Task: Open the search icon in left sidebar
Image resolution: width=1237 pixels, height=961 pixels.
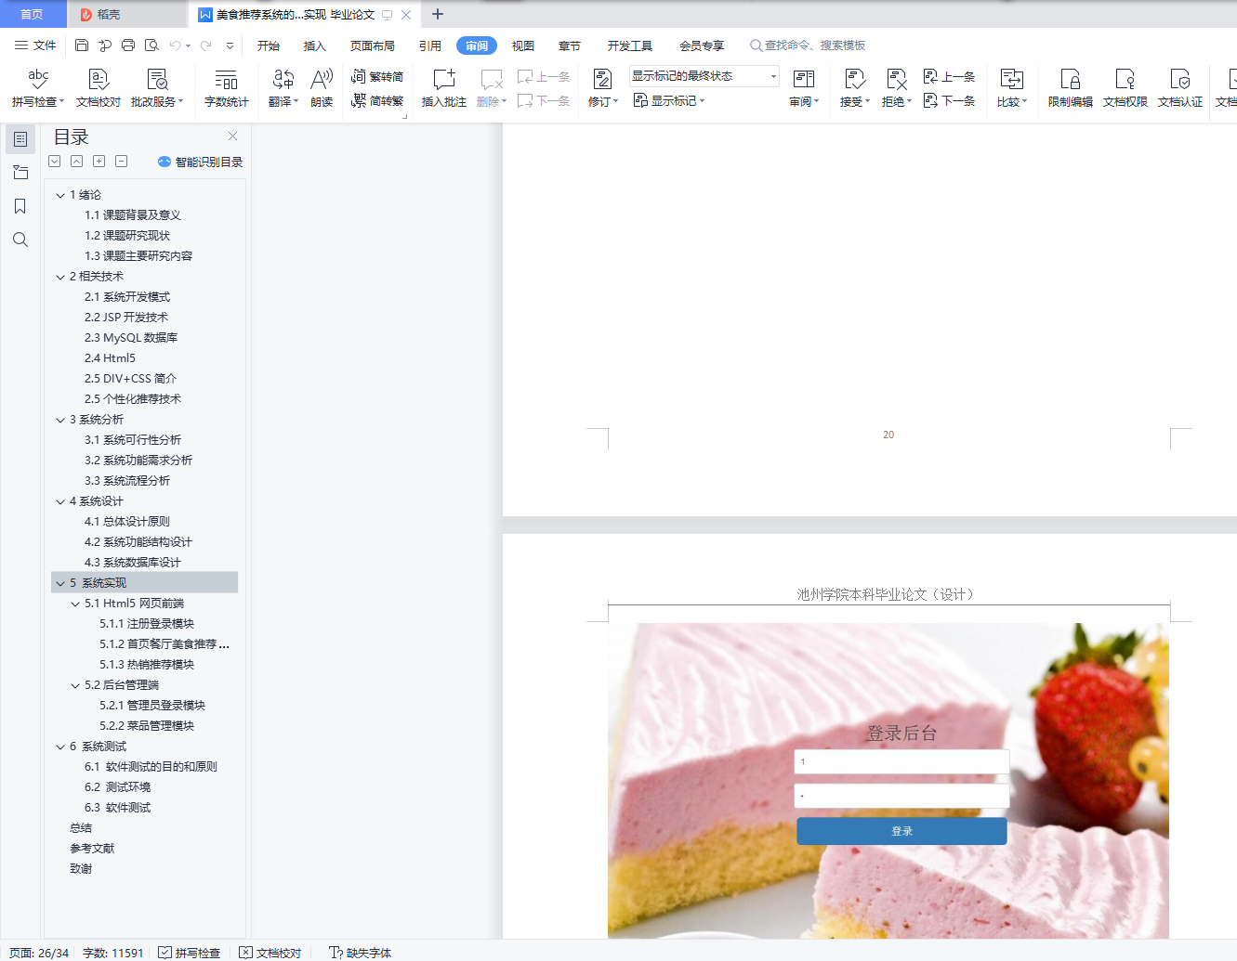Action: point(20,240)
